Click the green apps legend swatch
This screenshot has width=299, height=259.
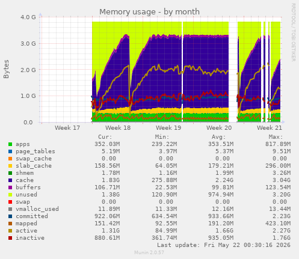click(10, 144)
